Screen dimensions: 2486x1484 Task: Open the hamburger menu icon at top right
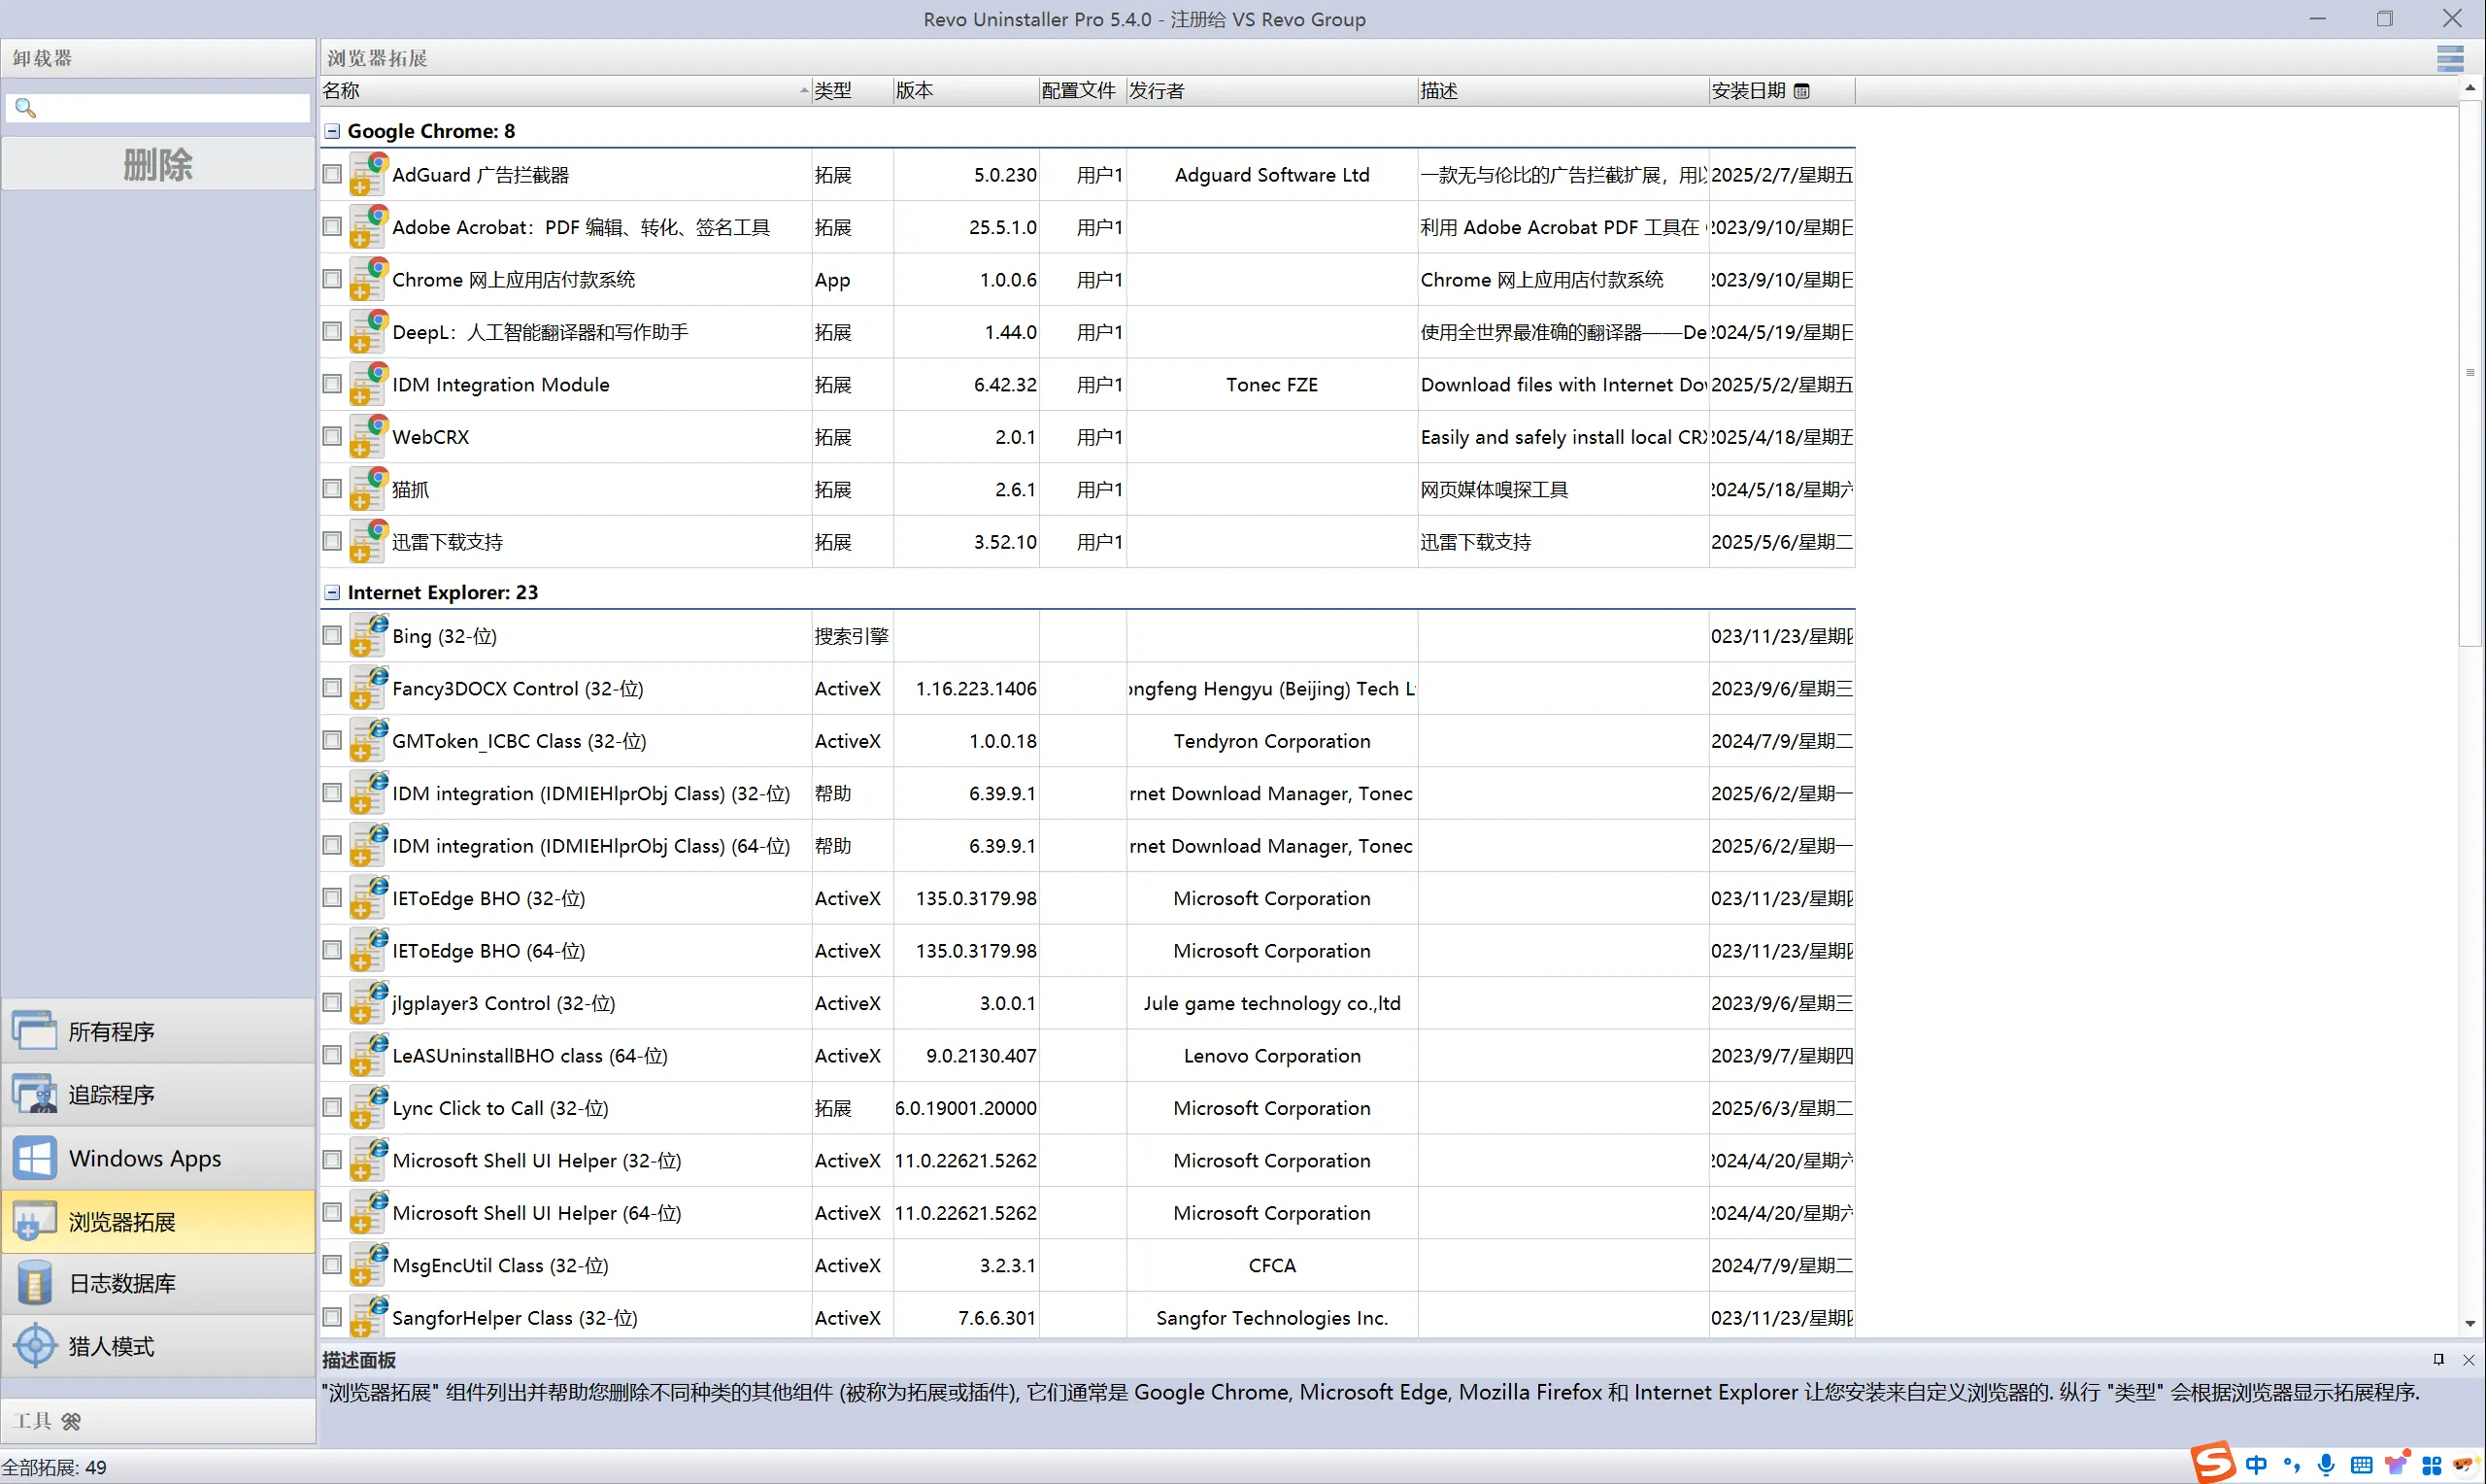2449,58
